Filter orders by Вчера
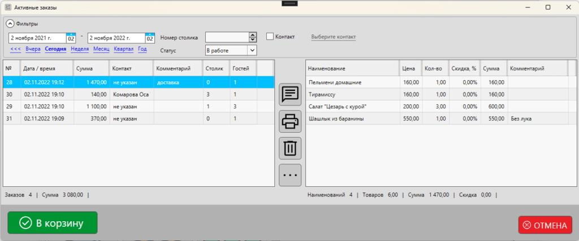Viewport: 579px width, 241px height. tap(33, 49)
